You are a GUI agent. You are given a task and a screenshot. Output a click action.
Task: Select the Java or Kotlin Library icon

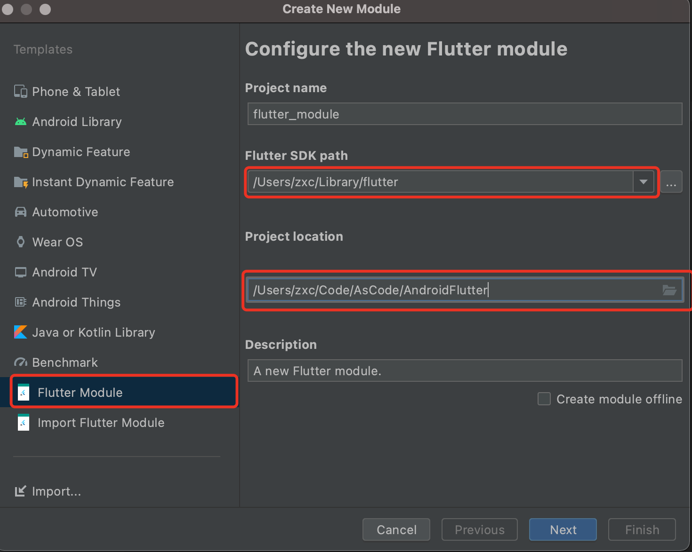tap(20, 332)
